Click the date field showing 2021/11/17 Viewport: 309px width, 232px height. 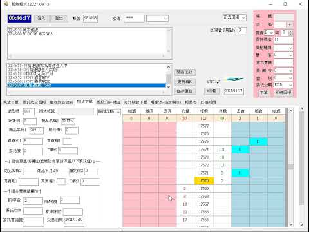(x=234, y=91)
